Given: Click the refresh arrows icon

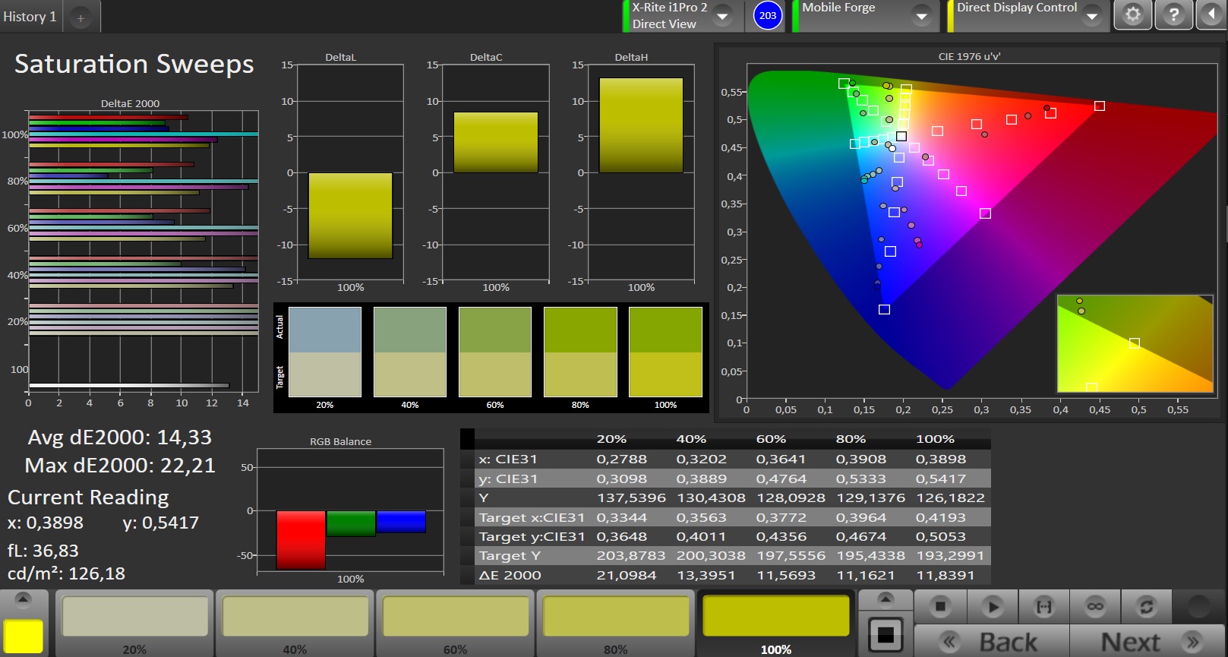Looking at the screenshot, I should pos(1146,606).
